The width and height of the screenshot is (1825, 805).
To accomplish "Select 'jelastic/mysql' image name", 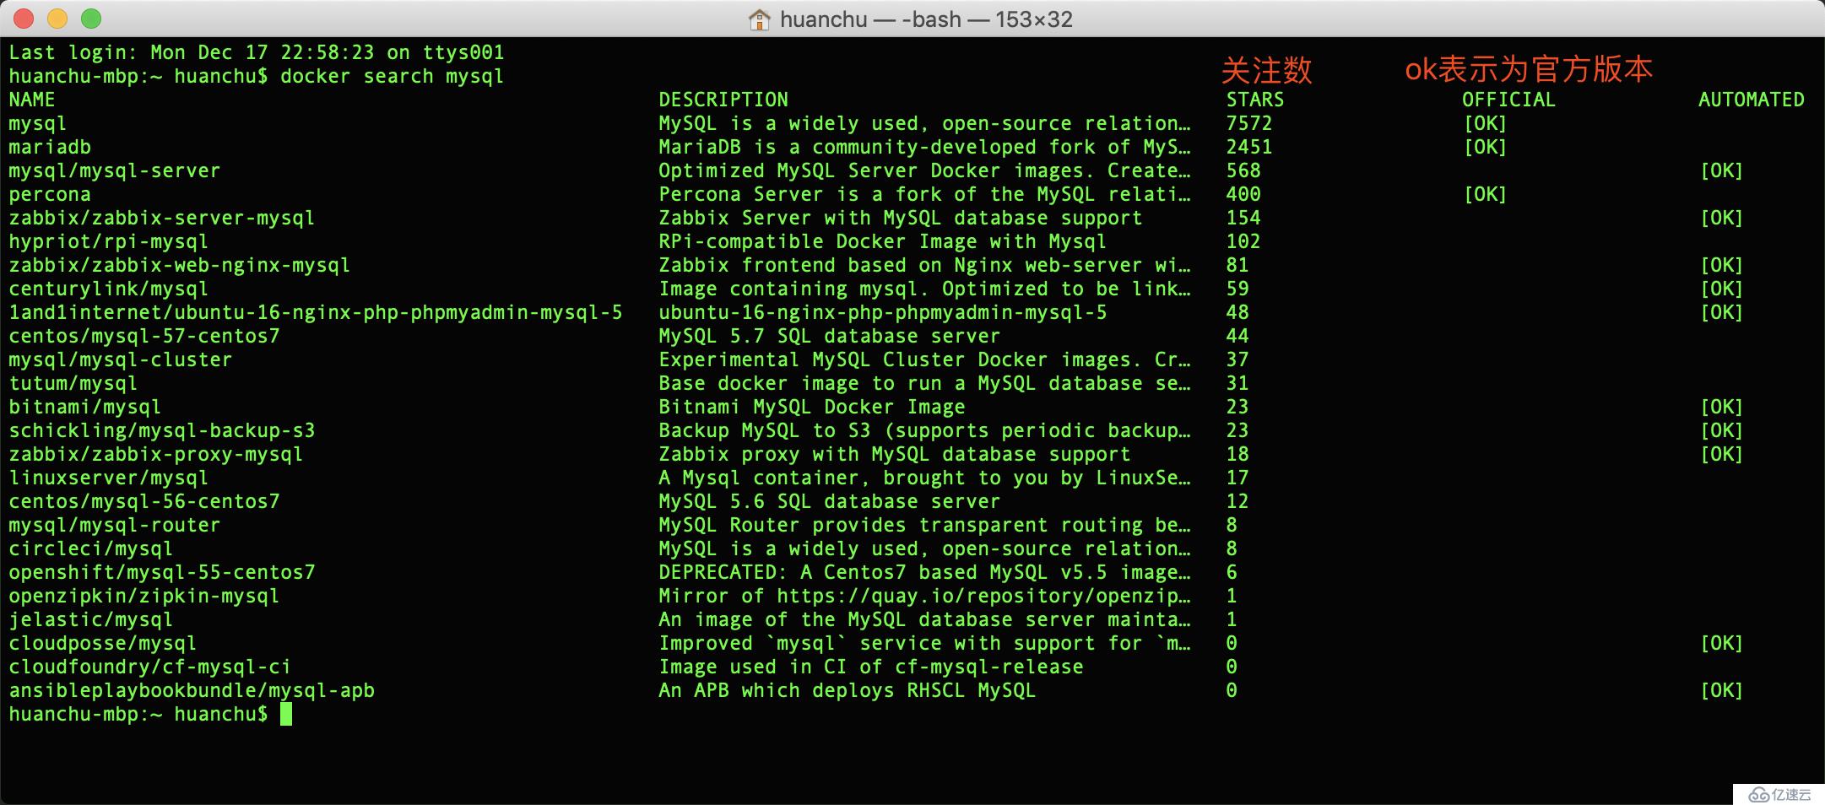I will coord(91,619).
